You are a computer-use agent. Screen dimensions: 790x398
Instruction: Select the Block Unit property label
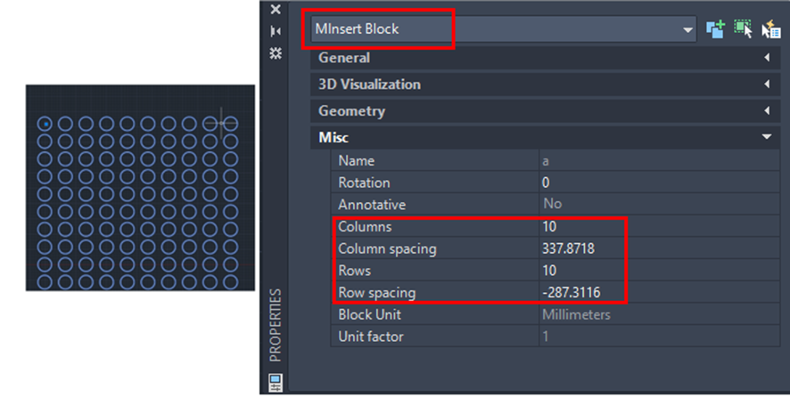(369, 315)
